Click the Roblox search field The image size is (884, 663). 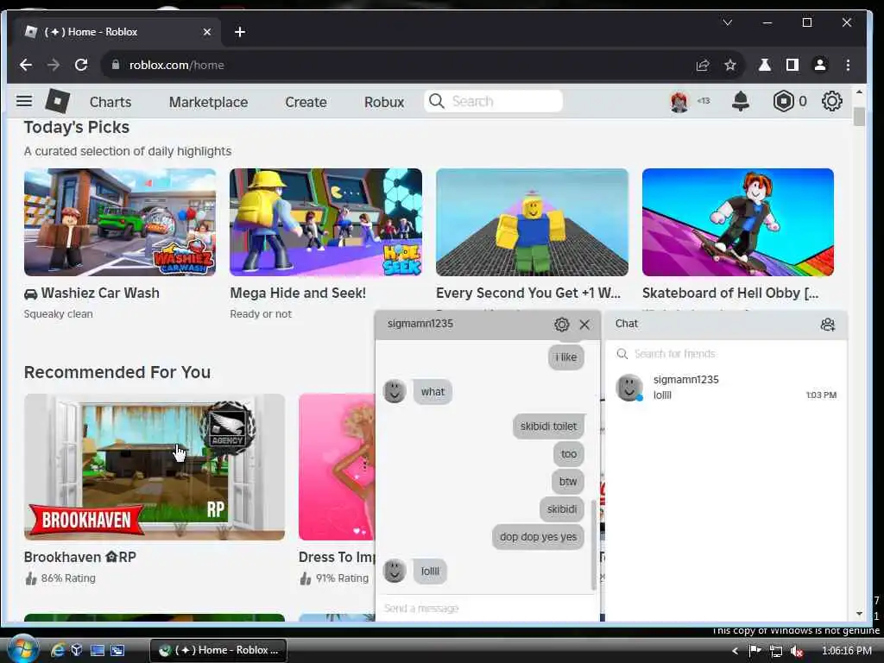[x=493, y=102]
